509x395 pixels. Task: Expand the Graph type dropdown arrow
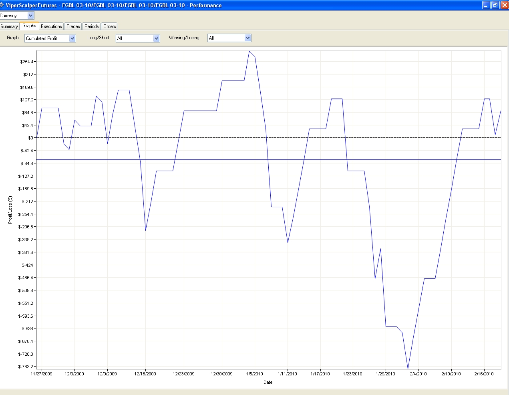[x=72, y=38]
